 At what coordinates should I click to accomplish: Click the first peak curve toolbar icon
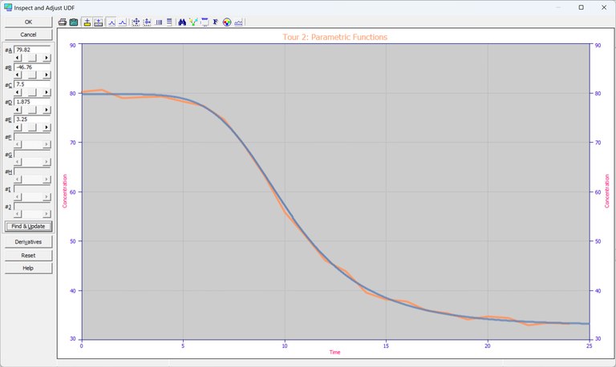111,22
